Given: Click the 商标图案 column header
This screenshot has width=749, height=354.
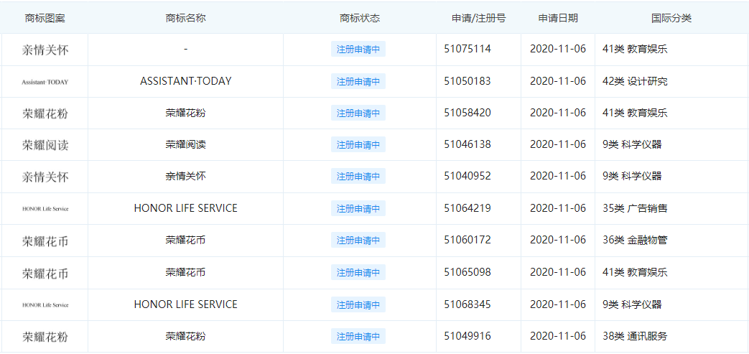Looking at the screenshot, I should [x=45, y=18].
